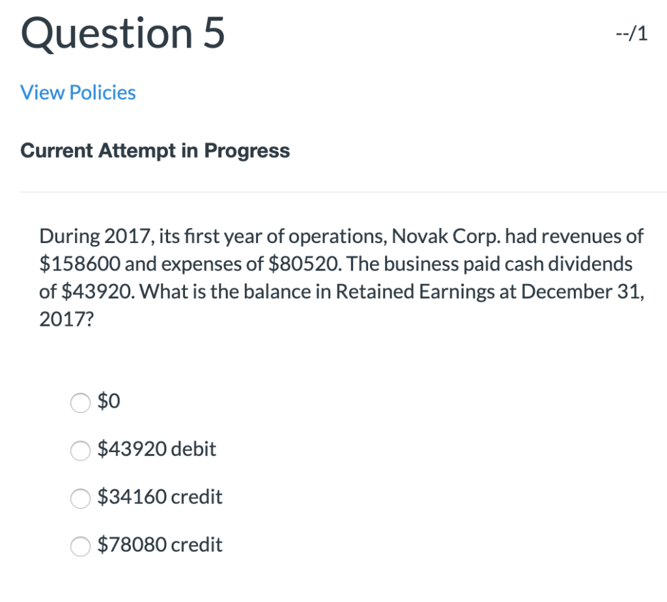This screenshot has width=667, height=602.
Task: Click the $78080 credit label text
Action: click(x=159, y=545)
